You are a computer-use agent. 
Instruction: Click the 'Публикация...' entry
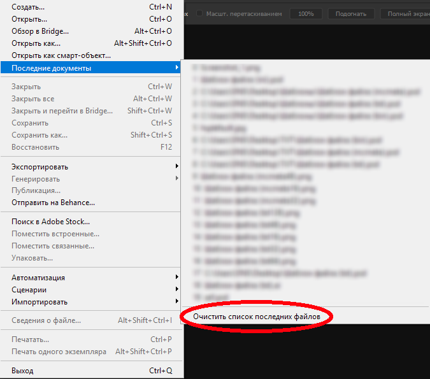click(90, 190)
